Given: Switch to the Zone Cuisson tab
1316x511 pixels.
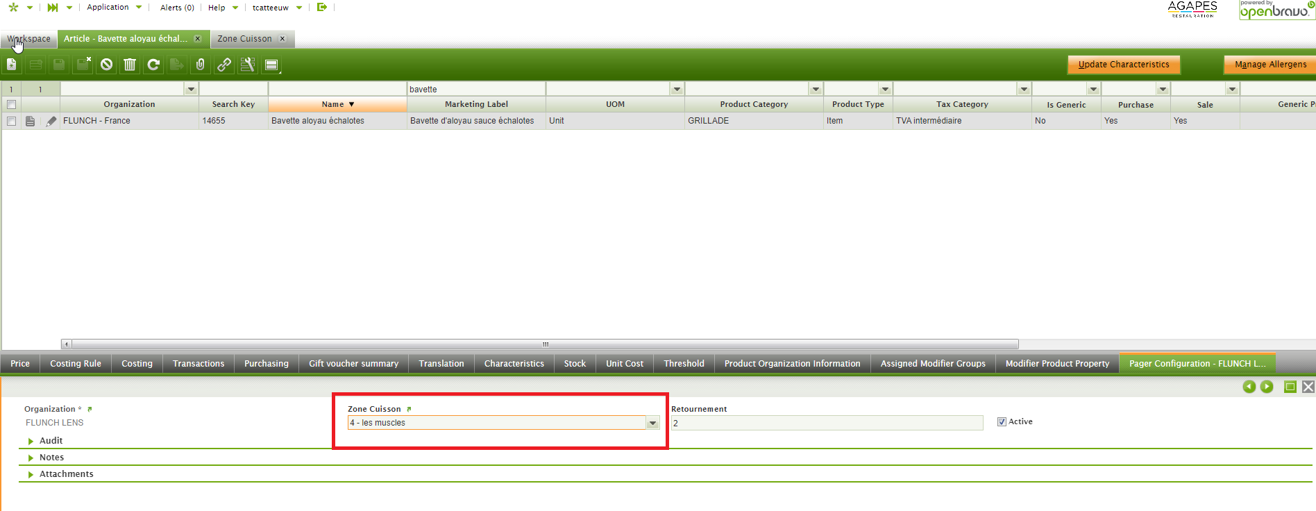Looking at the screenshot, I should click(x=244, y=39).
